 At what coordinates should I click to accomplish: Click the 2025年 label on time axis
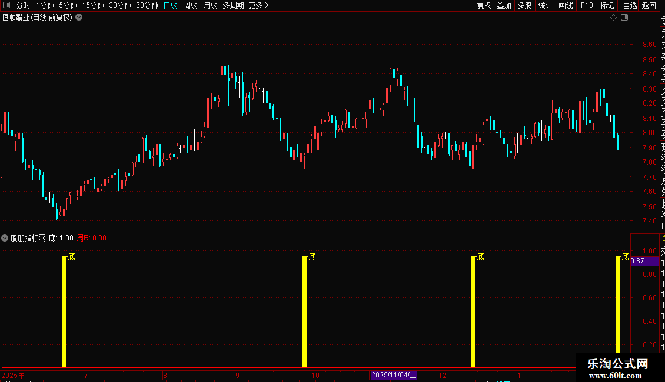click(x=13, y=375)
